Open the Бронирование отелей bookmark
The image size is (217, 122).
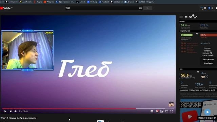click(x=65, y=2)
